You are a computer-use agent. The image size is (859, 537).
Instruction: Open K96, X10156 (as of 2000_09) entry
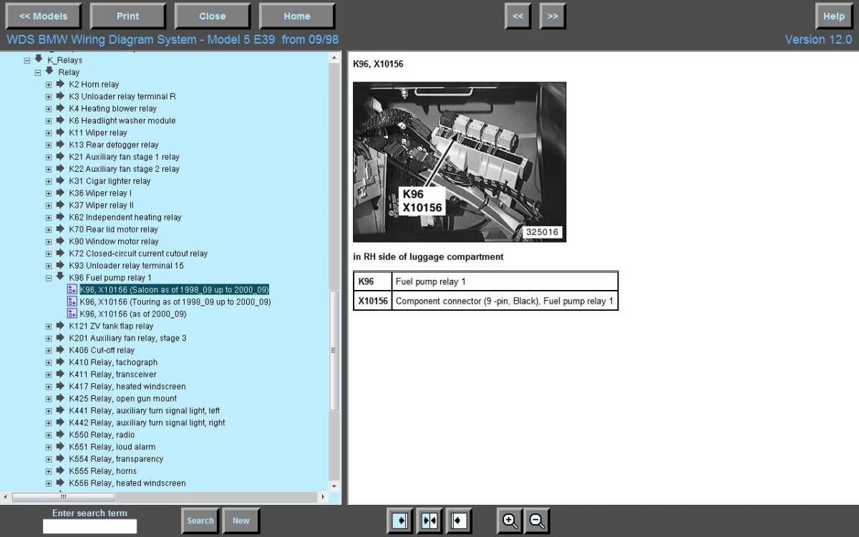tap(132, 314)
